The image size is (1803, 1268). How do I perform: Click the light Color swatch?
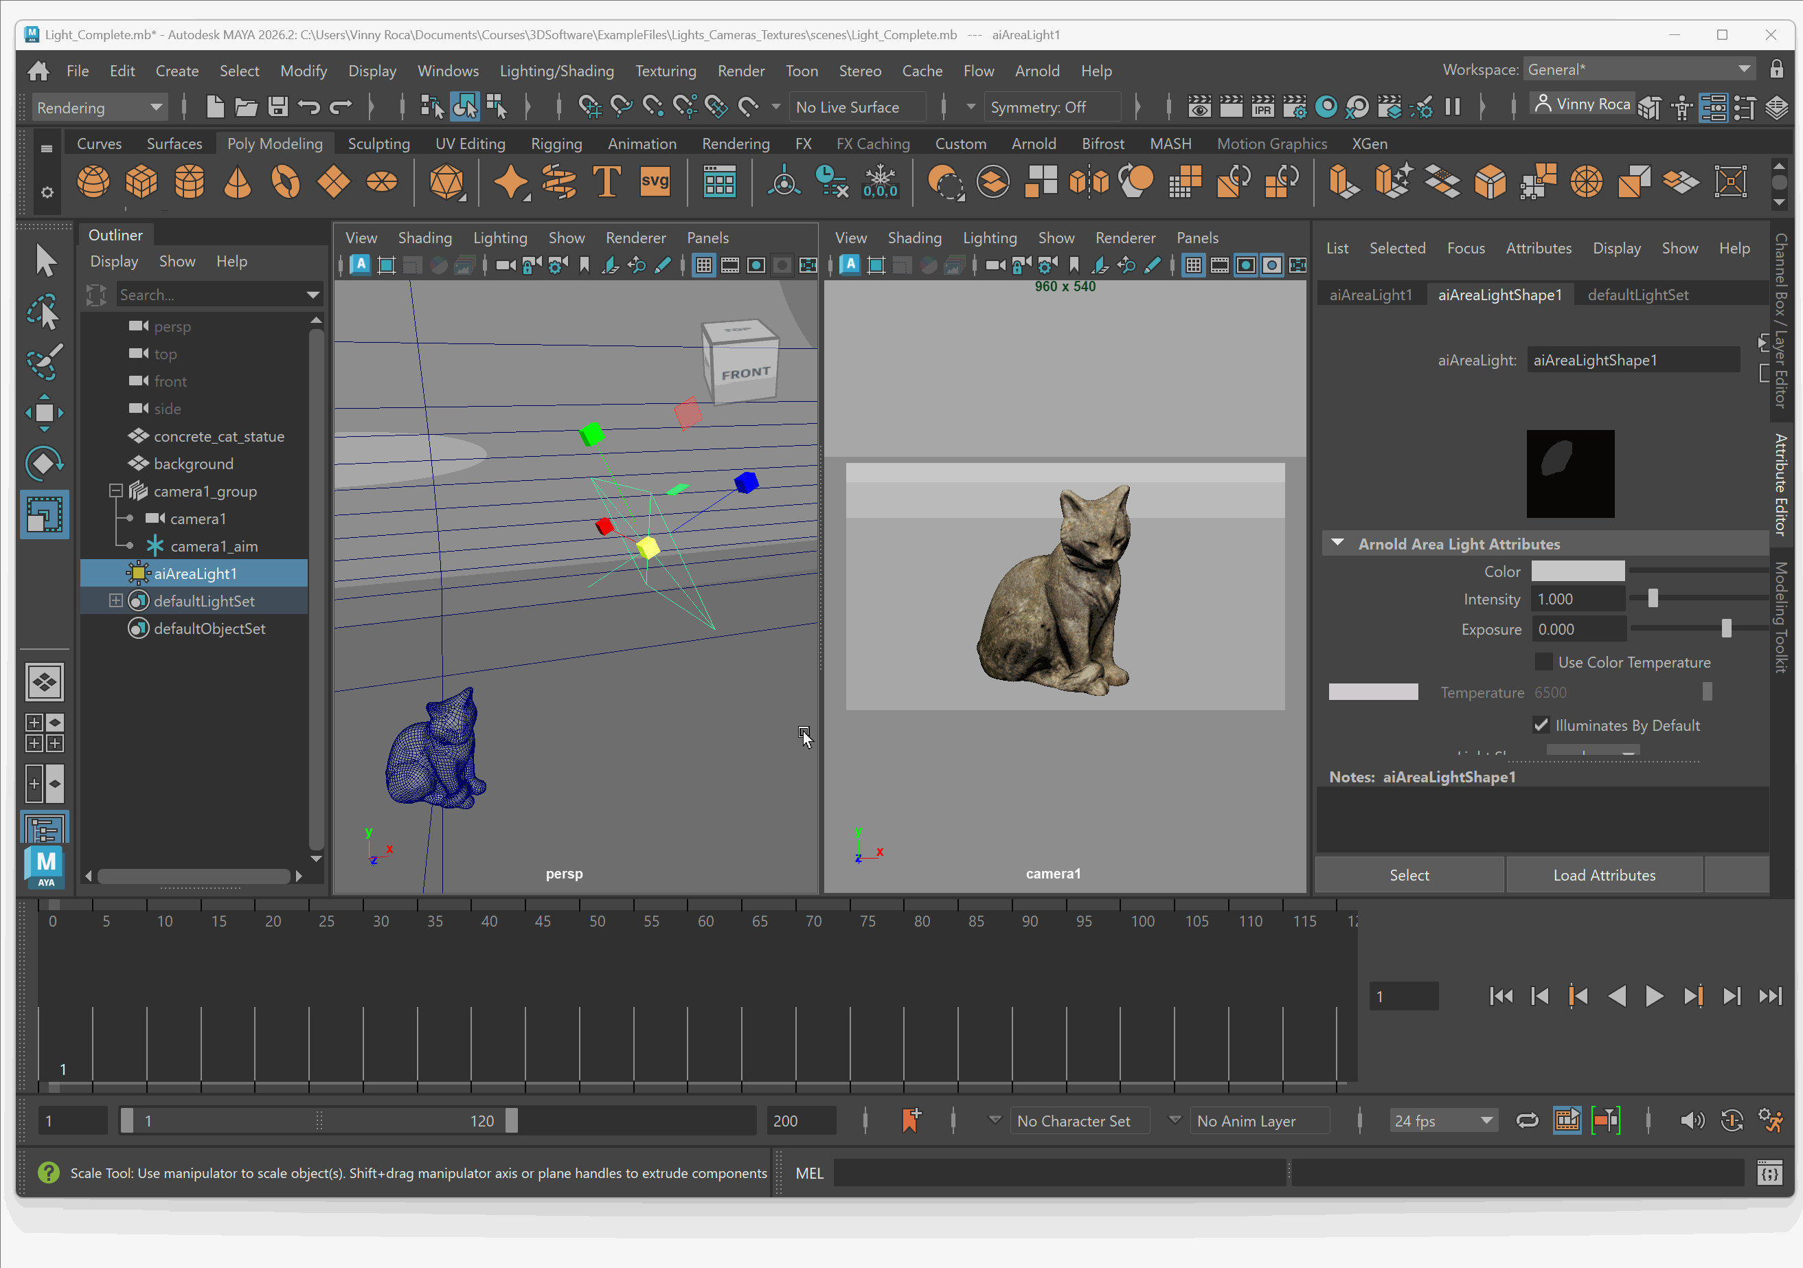[1577, 571]
